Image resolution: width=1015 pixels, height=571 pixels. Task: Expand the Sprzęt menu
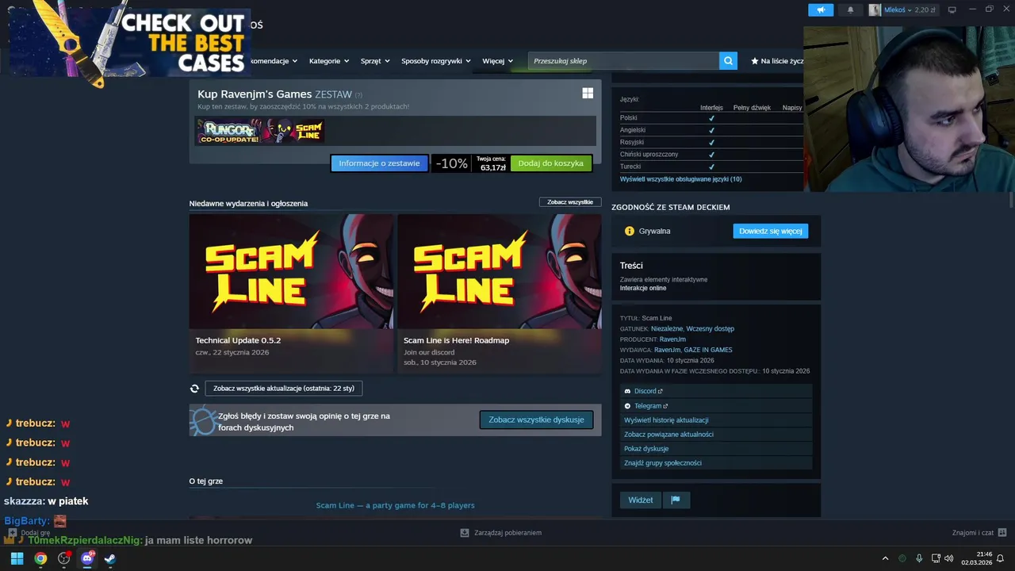(x=375, y=61)
